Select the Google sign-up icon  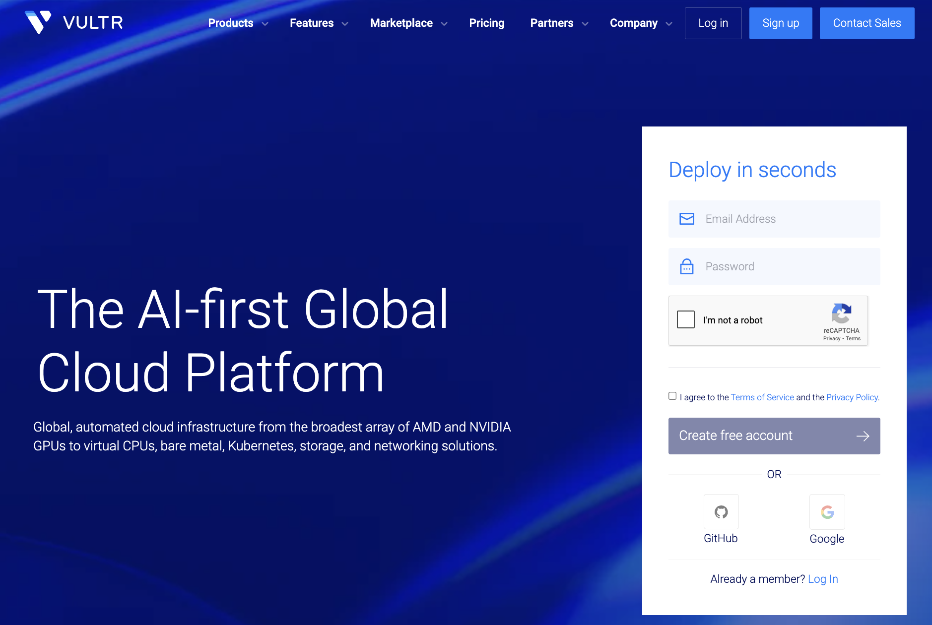click(826, 512)
